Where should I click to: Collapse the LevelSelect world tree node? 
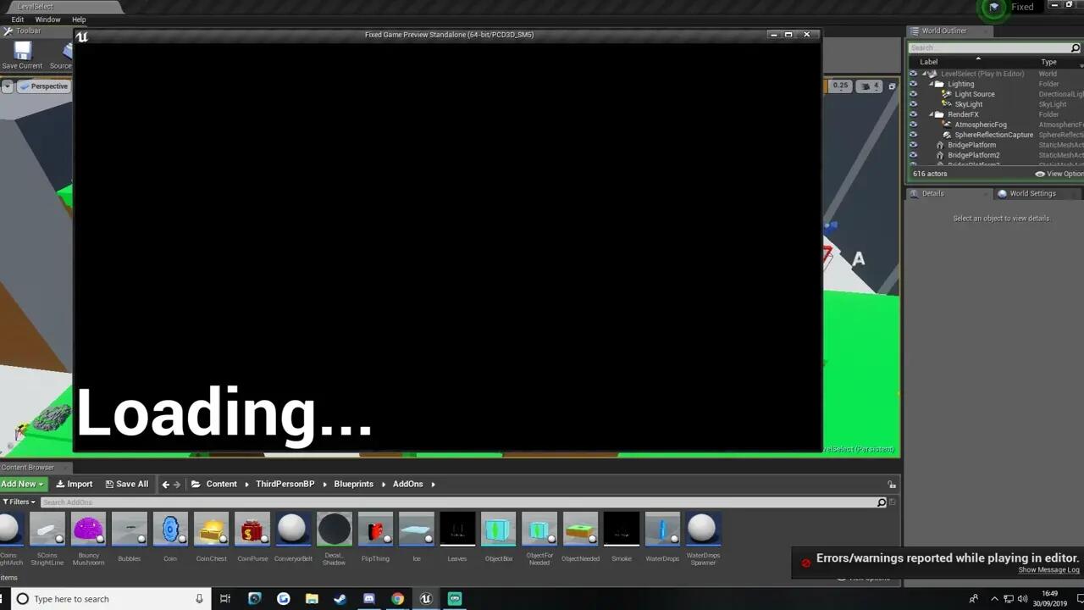924,74
